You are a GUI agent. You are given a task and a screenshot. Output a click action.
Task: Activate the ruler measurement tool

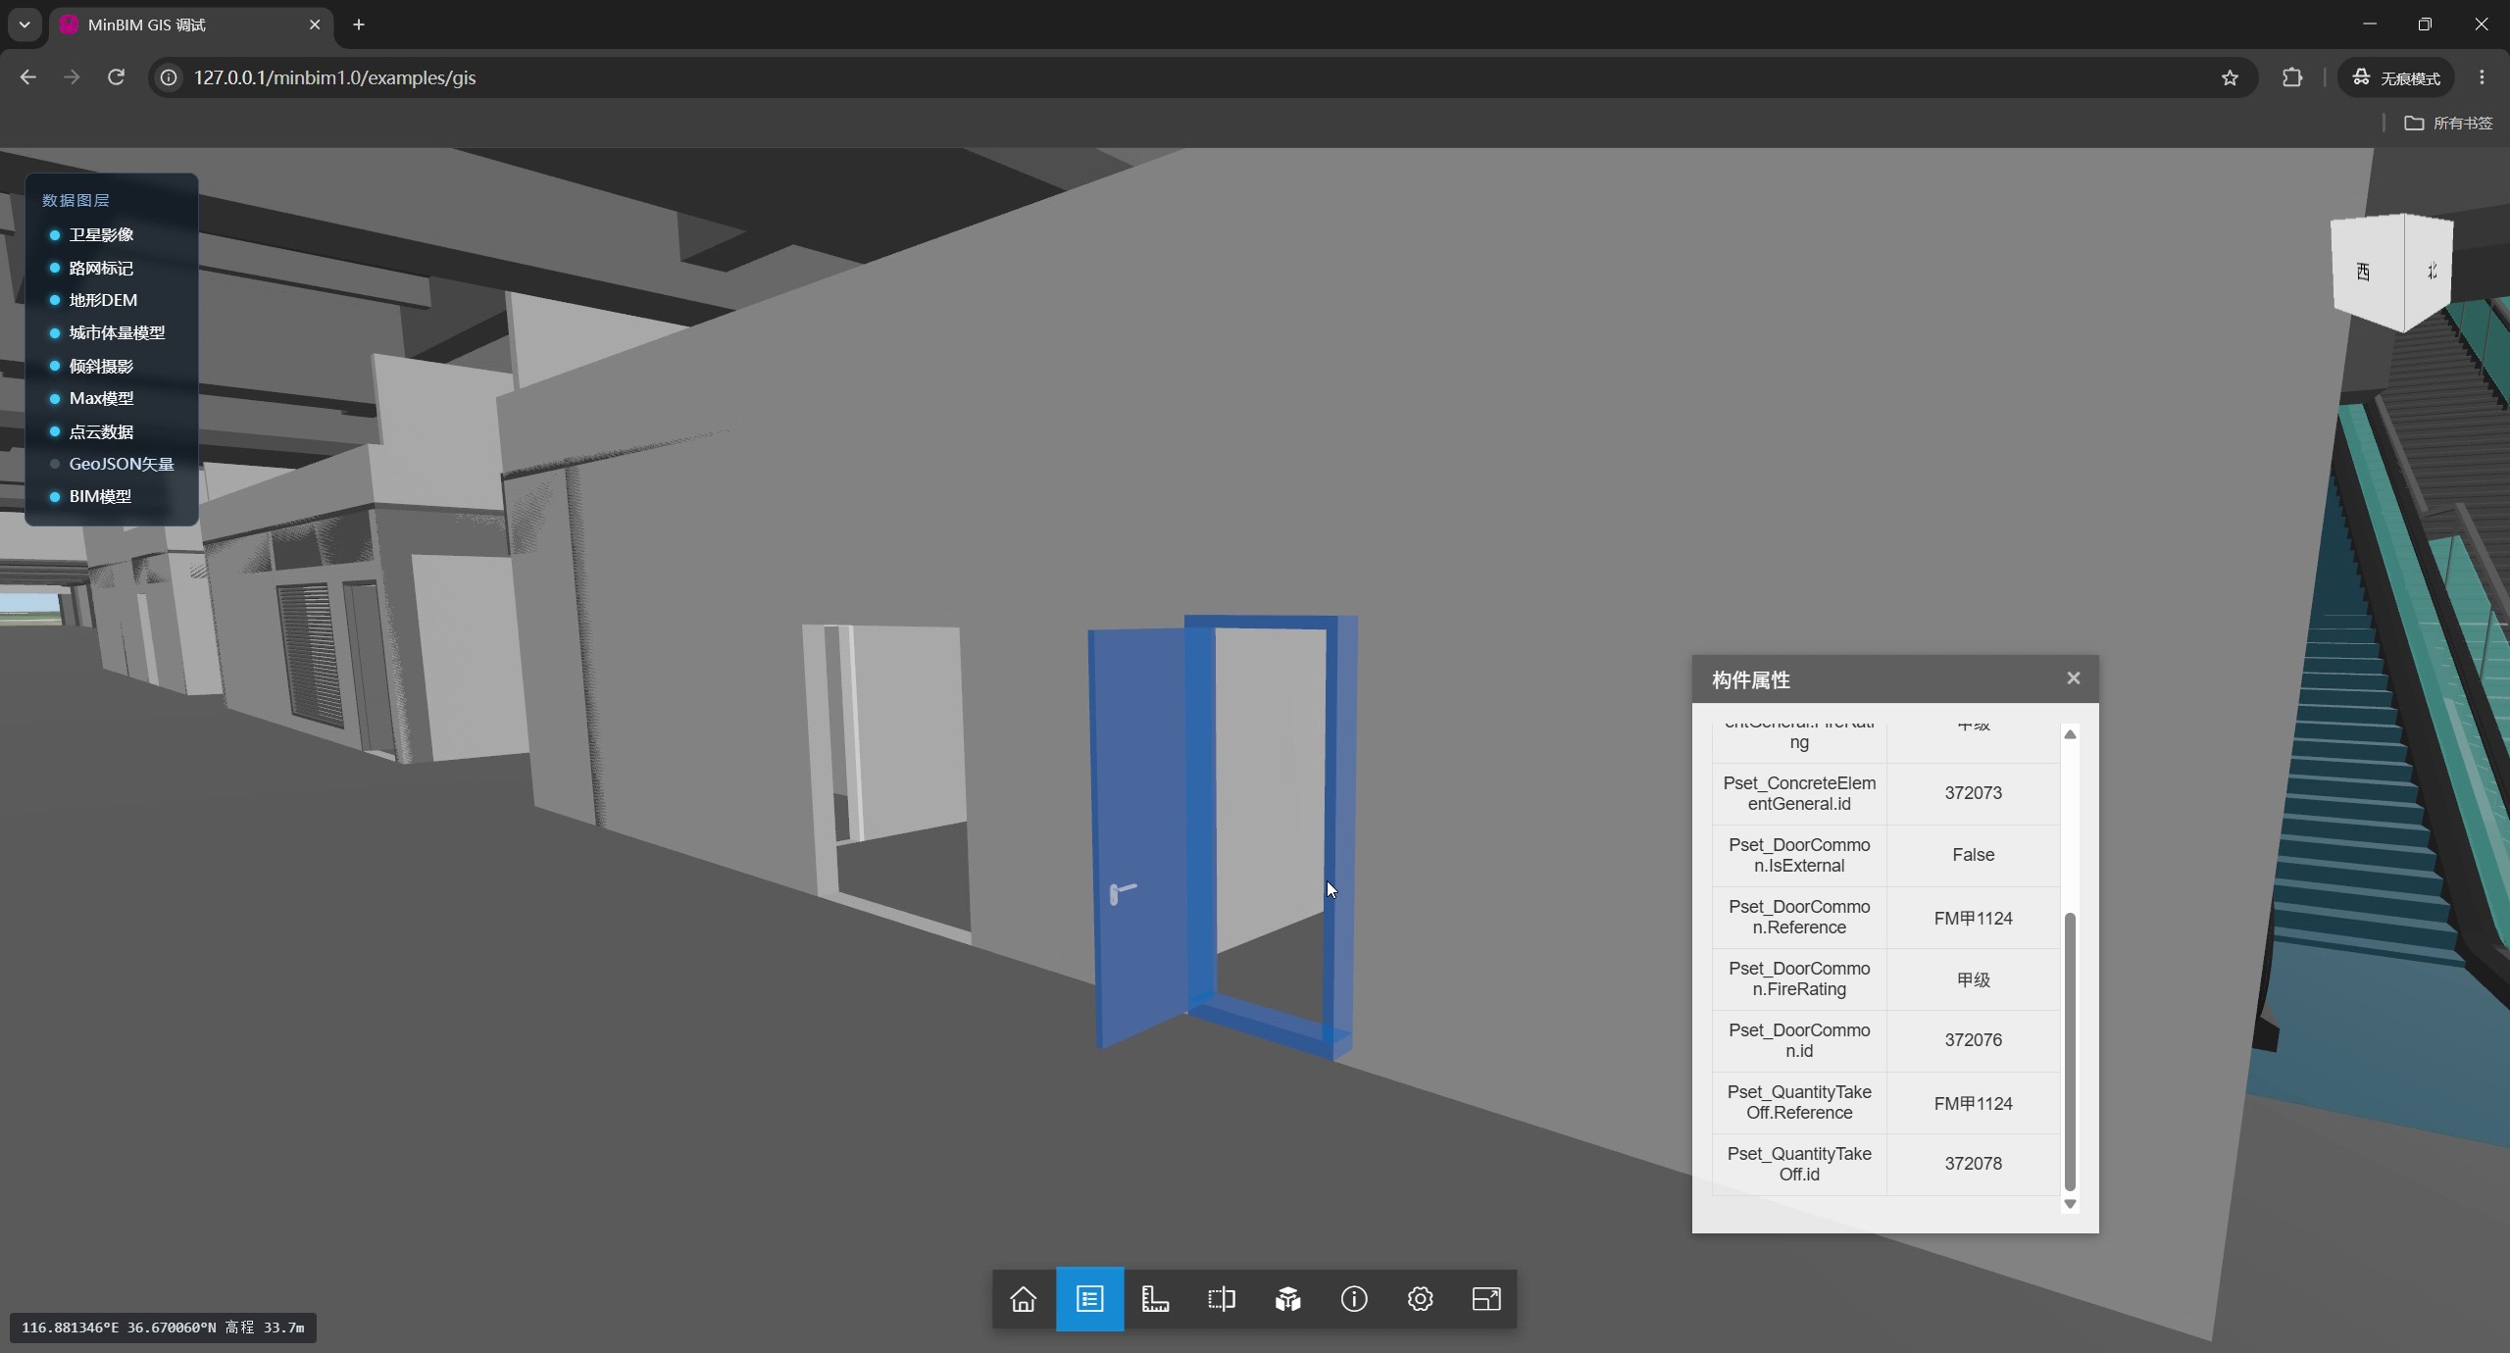(1155, 1299)
